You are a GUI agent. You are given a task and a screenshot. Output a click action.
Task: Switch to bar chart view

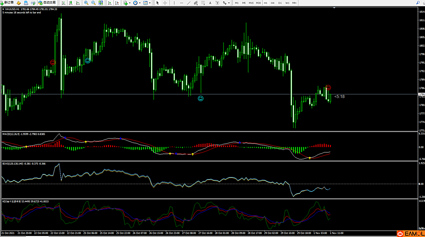[63, 3]
